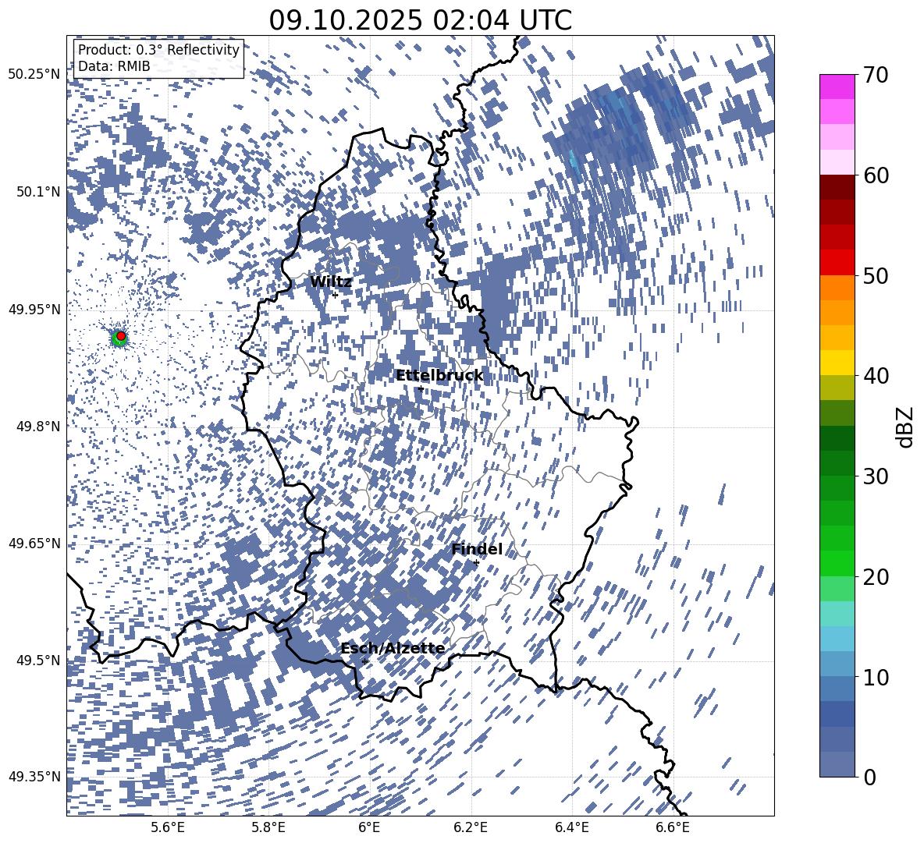Click the colorbar tick label 20
924x843 pixels.
tap(876, 577)
